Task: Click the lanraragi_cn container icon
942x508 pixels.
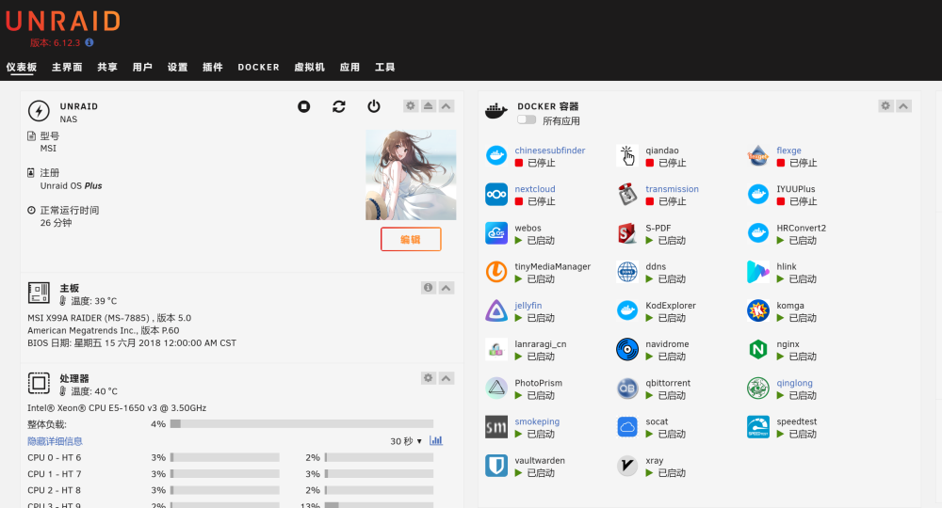Action: tap(496, 350)
